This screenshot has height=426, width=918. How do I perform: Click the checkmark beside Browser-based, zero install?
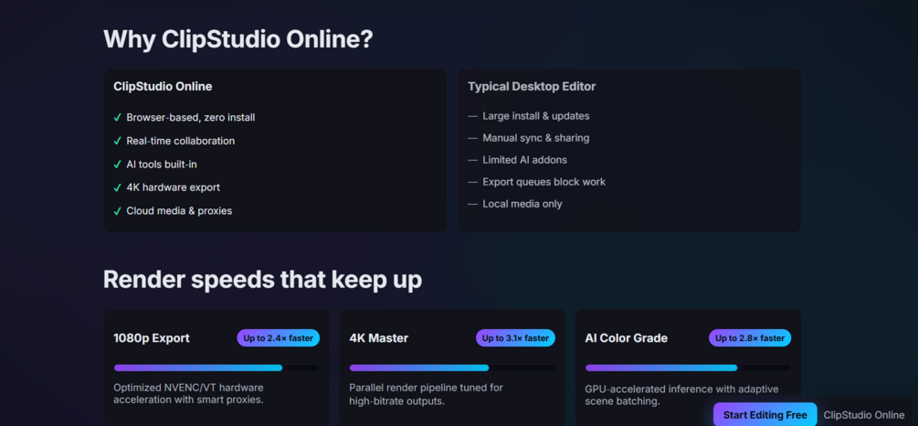117,118
